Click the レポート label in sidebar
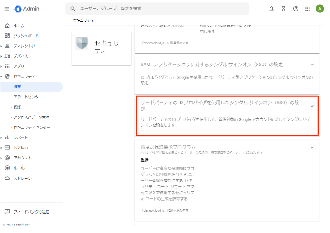The image size is (330, 233). (21, 138)
